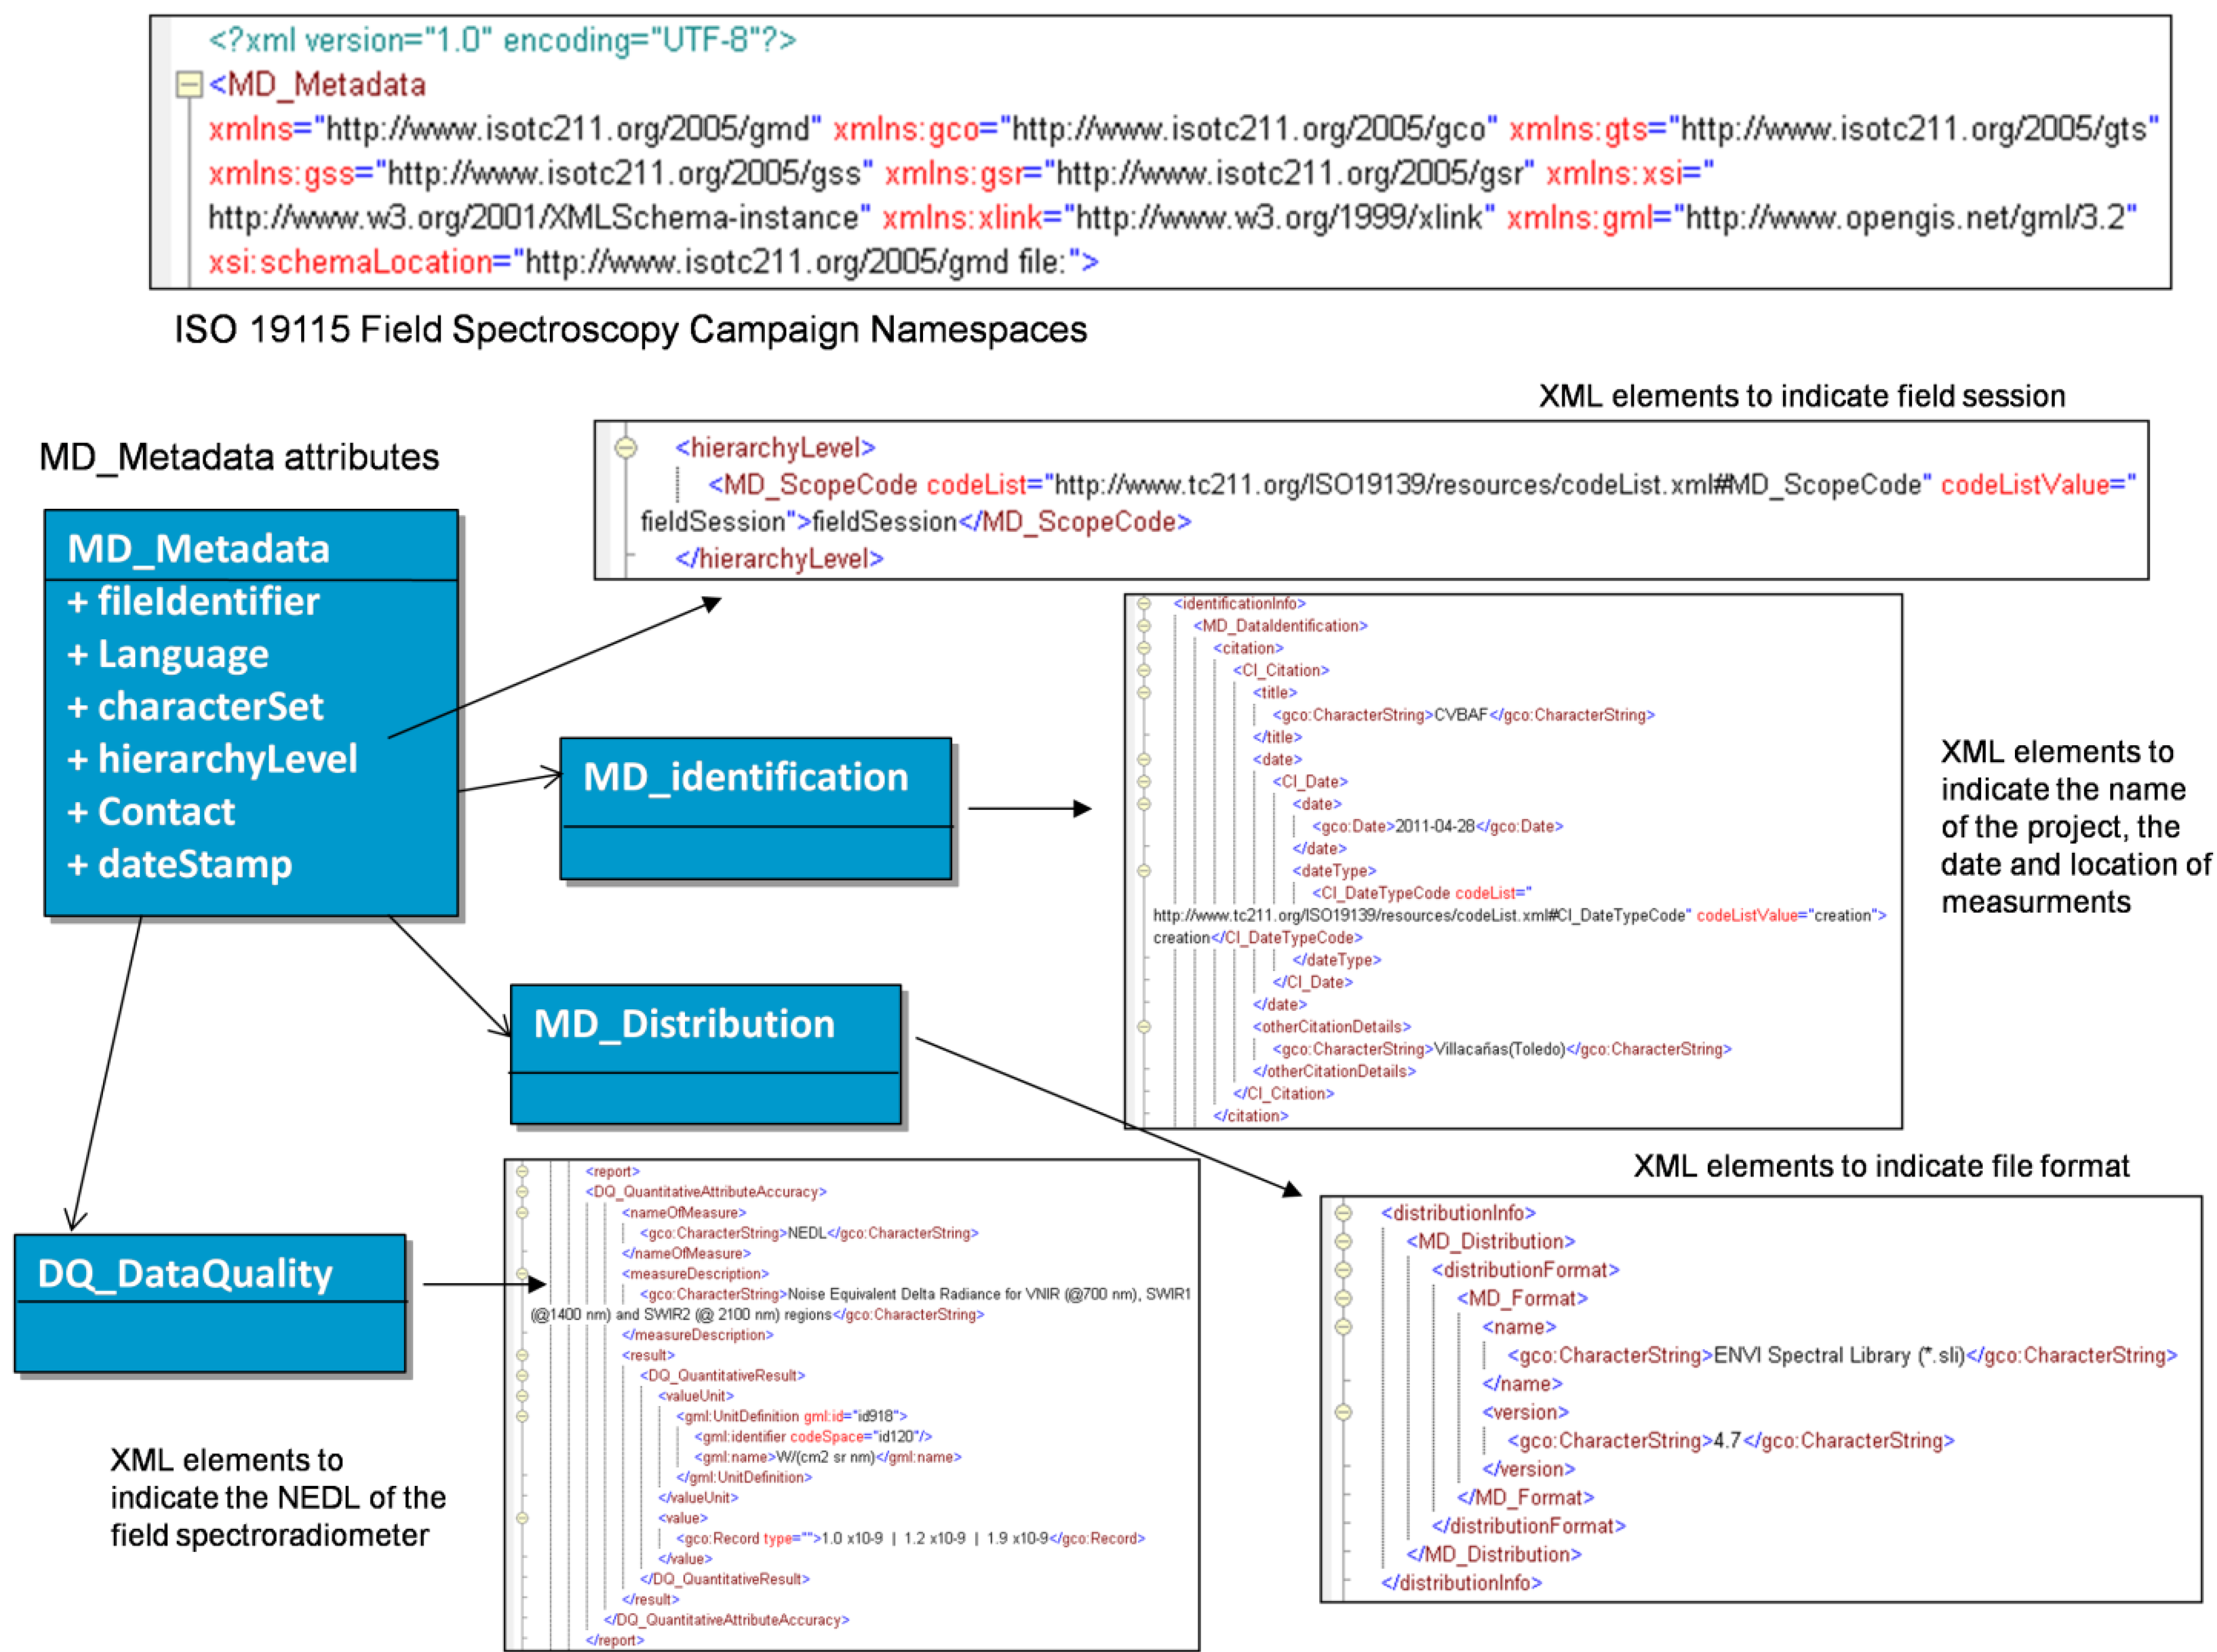
Task: Fold the valueUnit element marker
Action: click(522, 1396)
